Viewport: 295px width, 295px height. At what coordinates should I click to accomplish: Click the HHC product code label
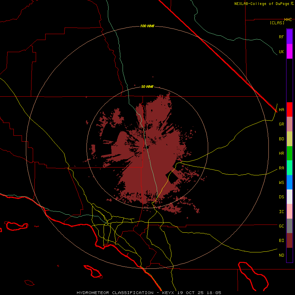[x=288, y=20]
